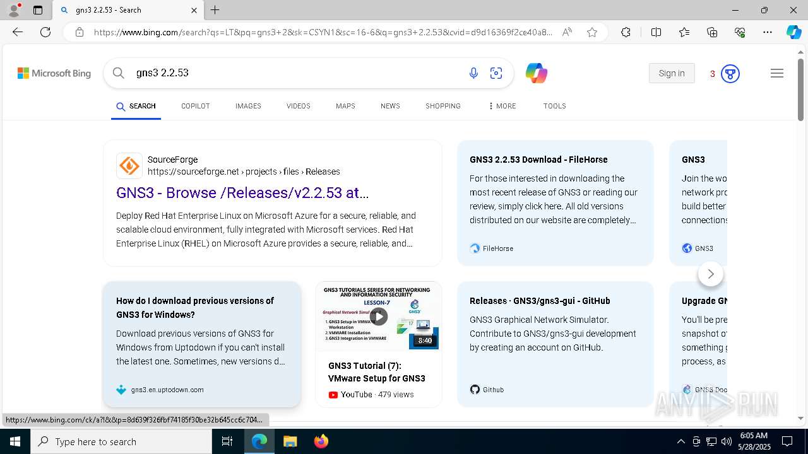
Task: Open GNS3 Tutorial (7) VMware Setup title
Action: (377, 372)
